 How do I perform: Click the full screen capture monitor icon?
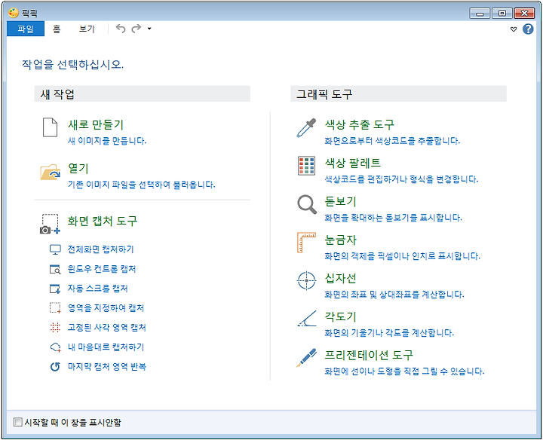pos(55,249)
